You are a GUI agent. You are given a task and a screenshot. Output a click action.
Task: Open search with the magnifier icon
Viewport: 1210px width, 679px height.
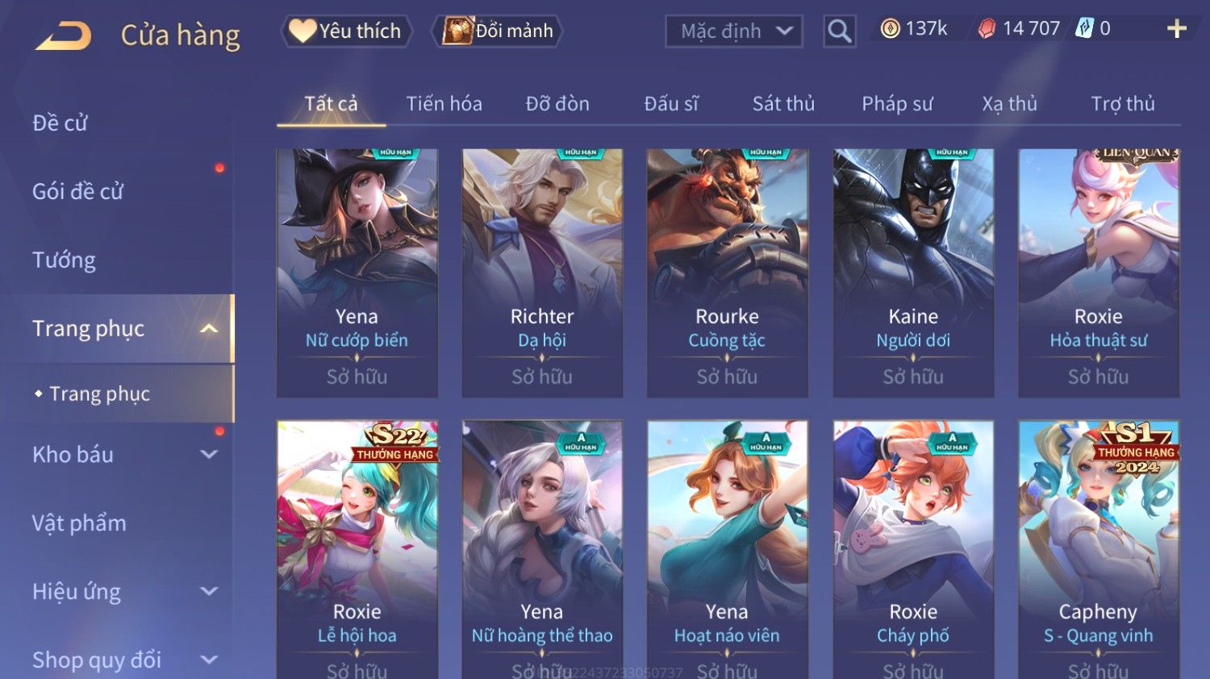839,31
